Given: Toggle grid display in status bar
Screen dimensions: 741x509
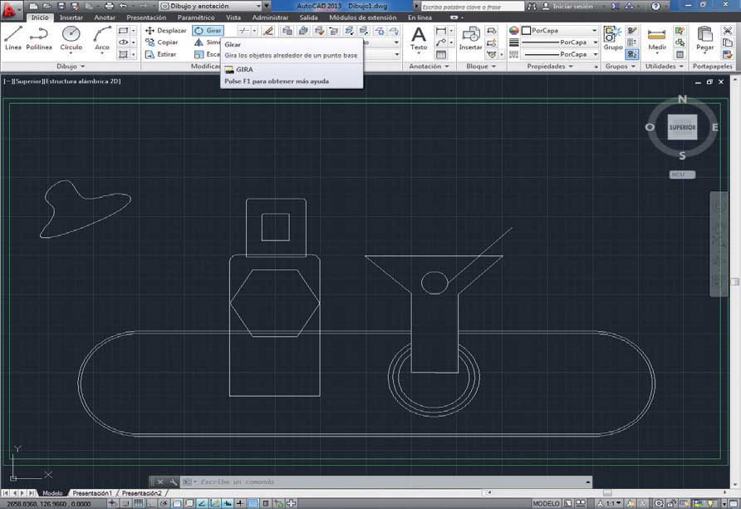Looking at the screenshot, I should tap(139, 503).
